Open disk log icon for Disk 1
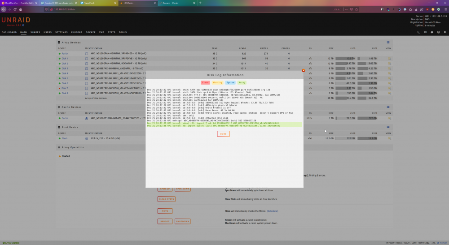The height and width of the screenshot is (245, 449). tap(87, 59)
